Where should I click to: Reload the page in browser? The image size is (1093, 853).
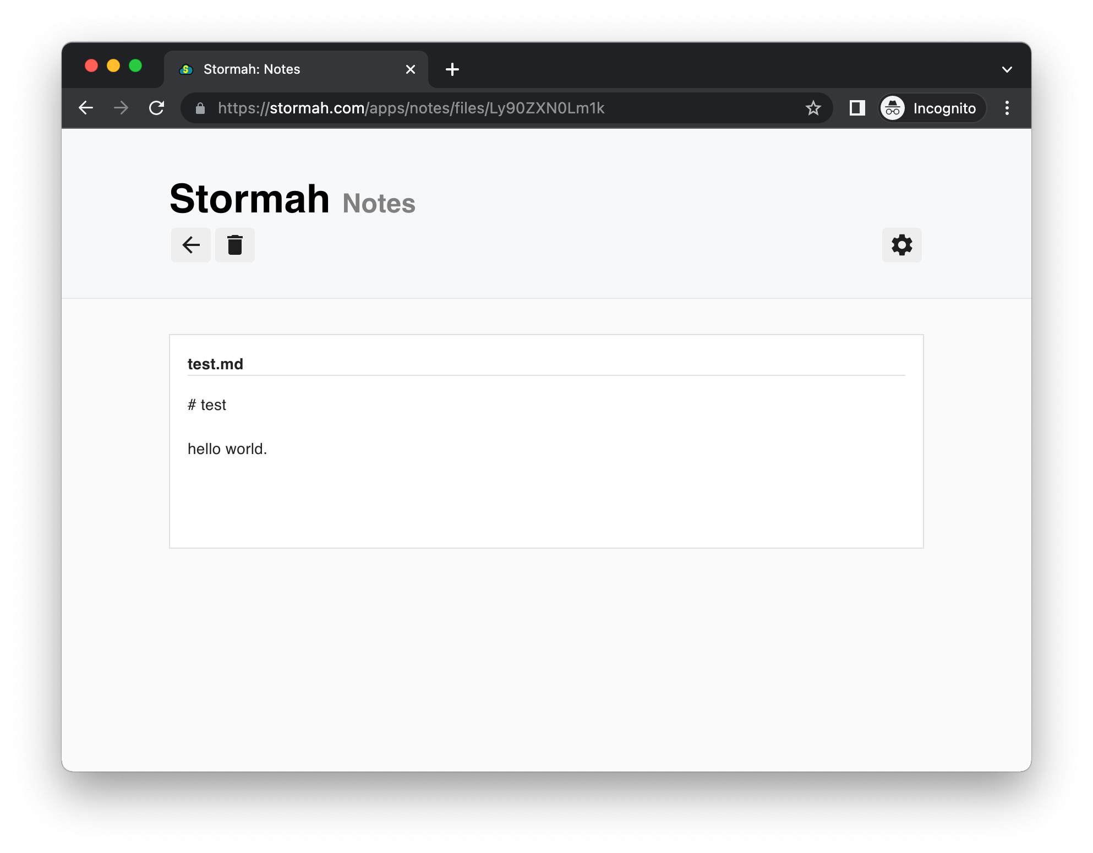[157, 108]
